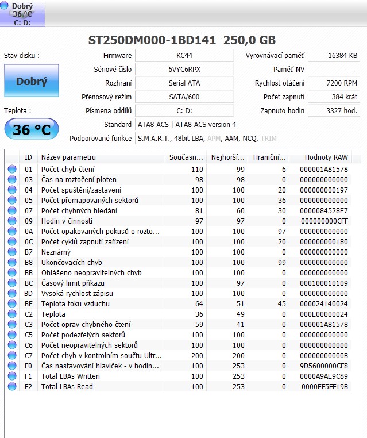Click the 384 krát power-on count field
Image resolution: width=367 pixels, height=438 pixels.
click(x=334, y=97)
